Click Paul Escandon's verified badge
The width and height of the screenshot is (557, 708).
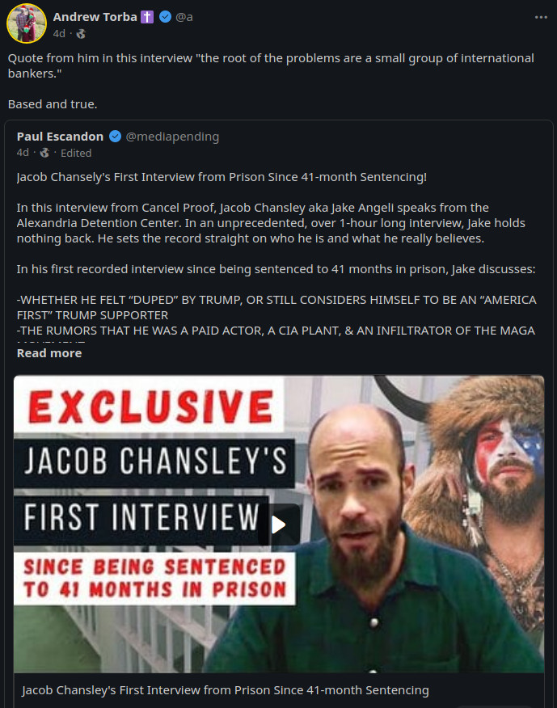point(115,137)
